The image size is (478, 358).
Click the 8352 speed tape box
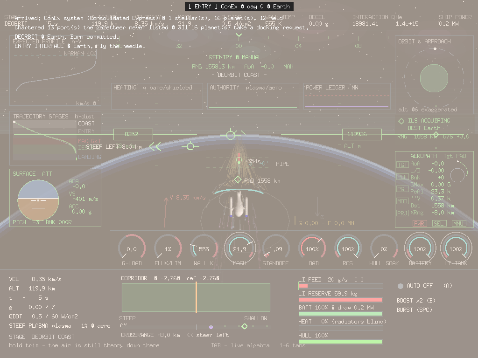pos(133,134)
